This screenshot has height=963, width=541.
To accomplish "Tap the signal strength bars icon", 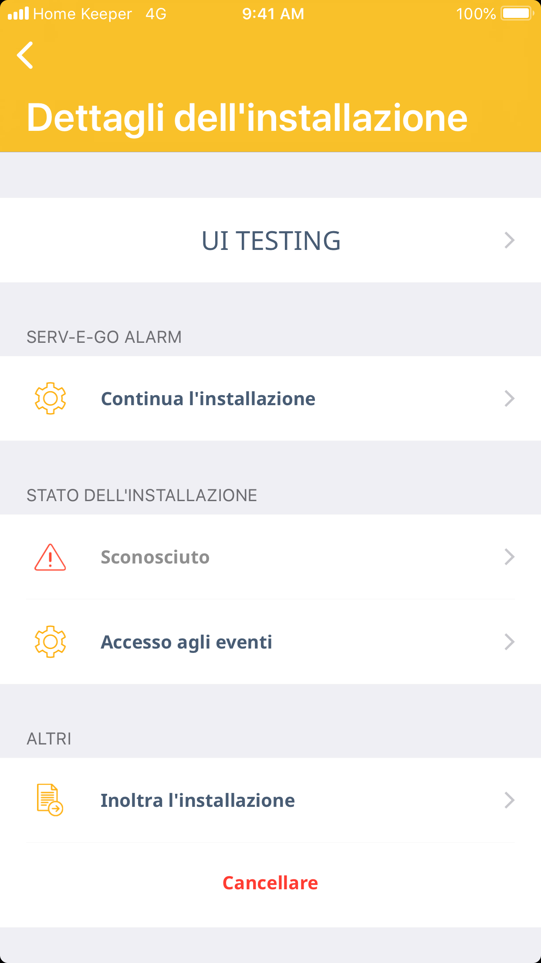I will (18, 14).
